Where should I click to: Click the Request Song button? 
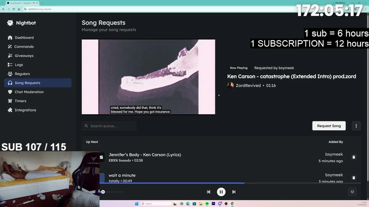point(329,126)
